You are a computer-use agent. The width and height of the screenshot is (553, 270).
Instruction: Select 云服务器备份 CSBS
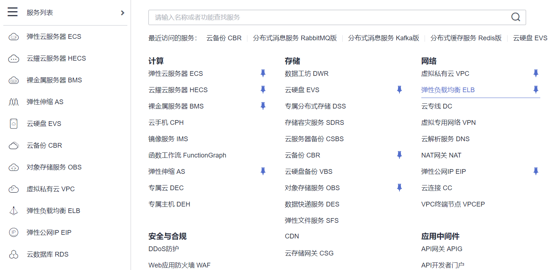click(314, 139)
